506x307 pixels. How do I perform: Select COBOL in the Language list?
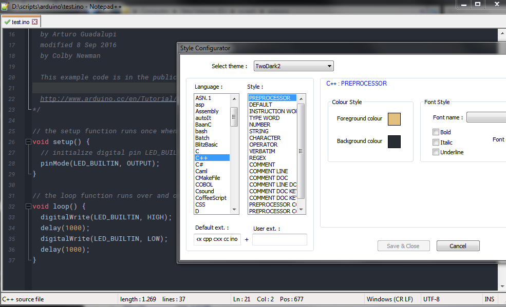(204, 185)
